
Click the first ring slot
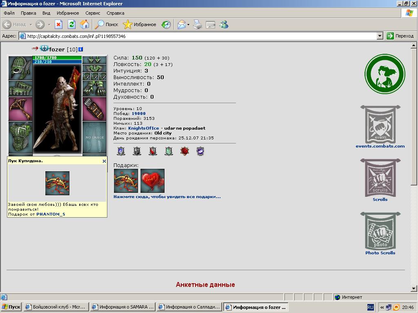pos(87,76)
